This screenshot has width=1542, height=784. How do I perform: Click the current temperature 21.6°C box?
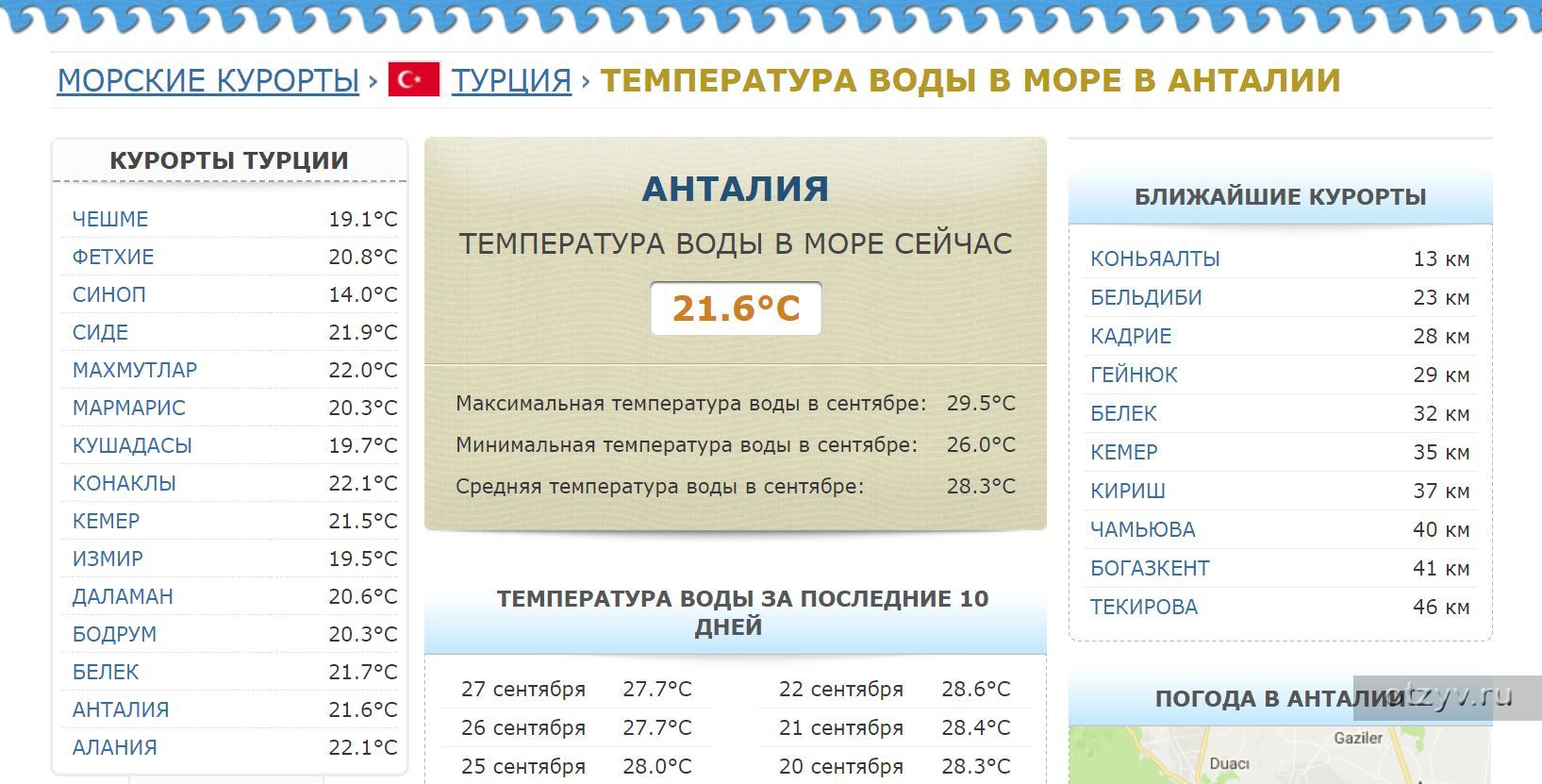736,309
